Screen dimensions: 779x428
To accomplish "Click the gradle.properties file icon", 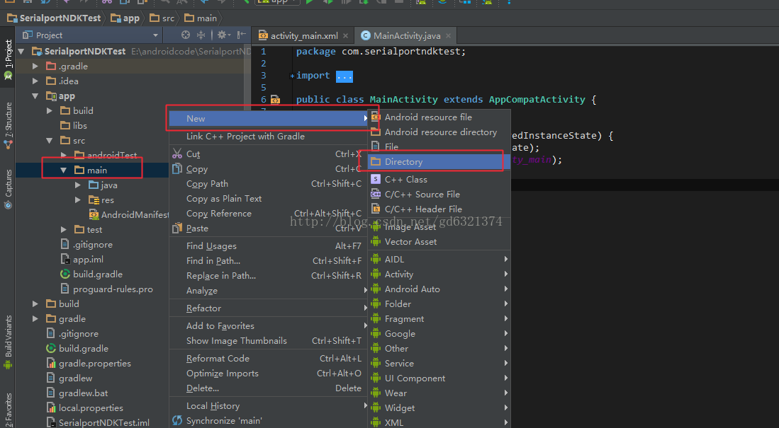I will 51,363.
